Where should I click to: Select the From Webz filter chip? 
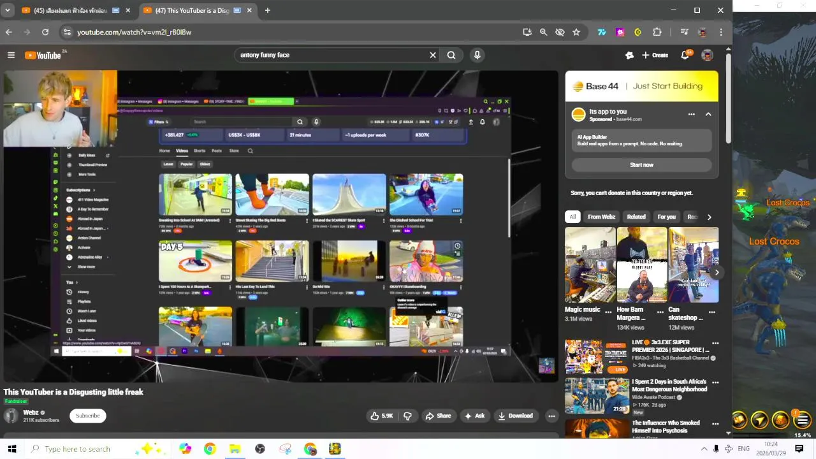(601, 217)
